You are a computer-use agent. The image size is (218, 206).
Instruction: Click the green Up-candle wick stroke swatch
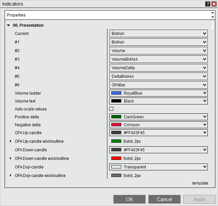(x=116, y=141)
